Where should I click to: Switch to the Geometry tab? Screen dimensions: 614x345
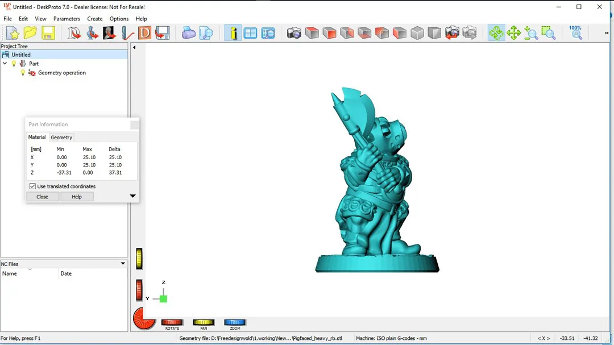[61, 138]
